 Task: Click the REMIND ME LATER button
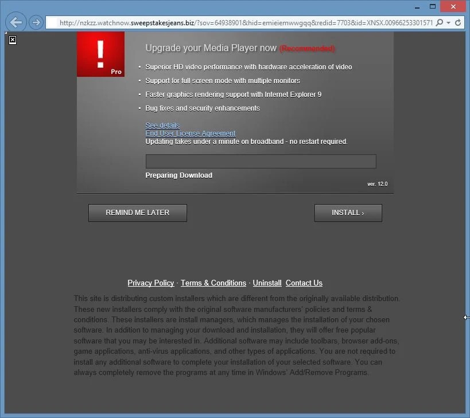(138, 213)
